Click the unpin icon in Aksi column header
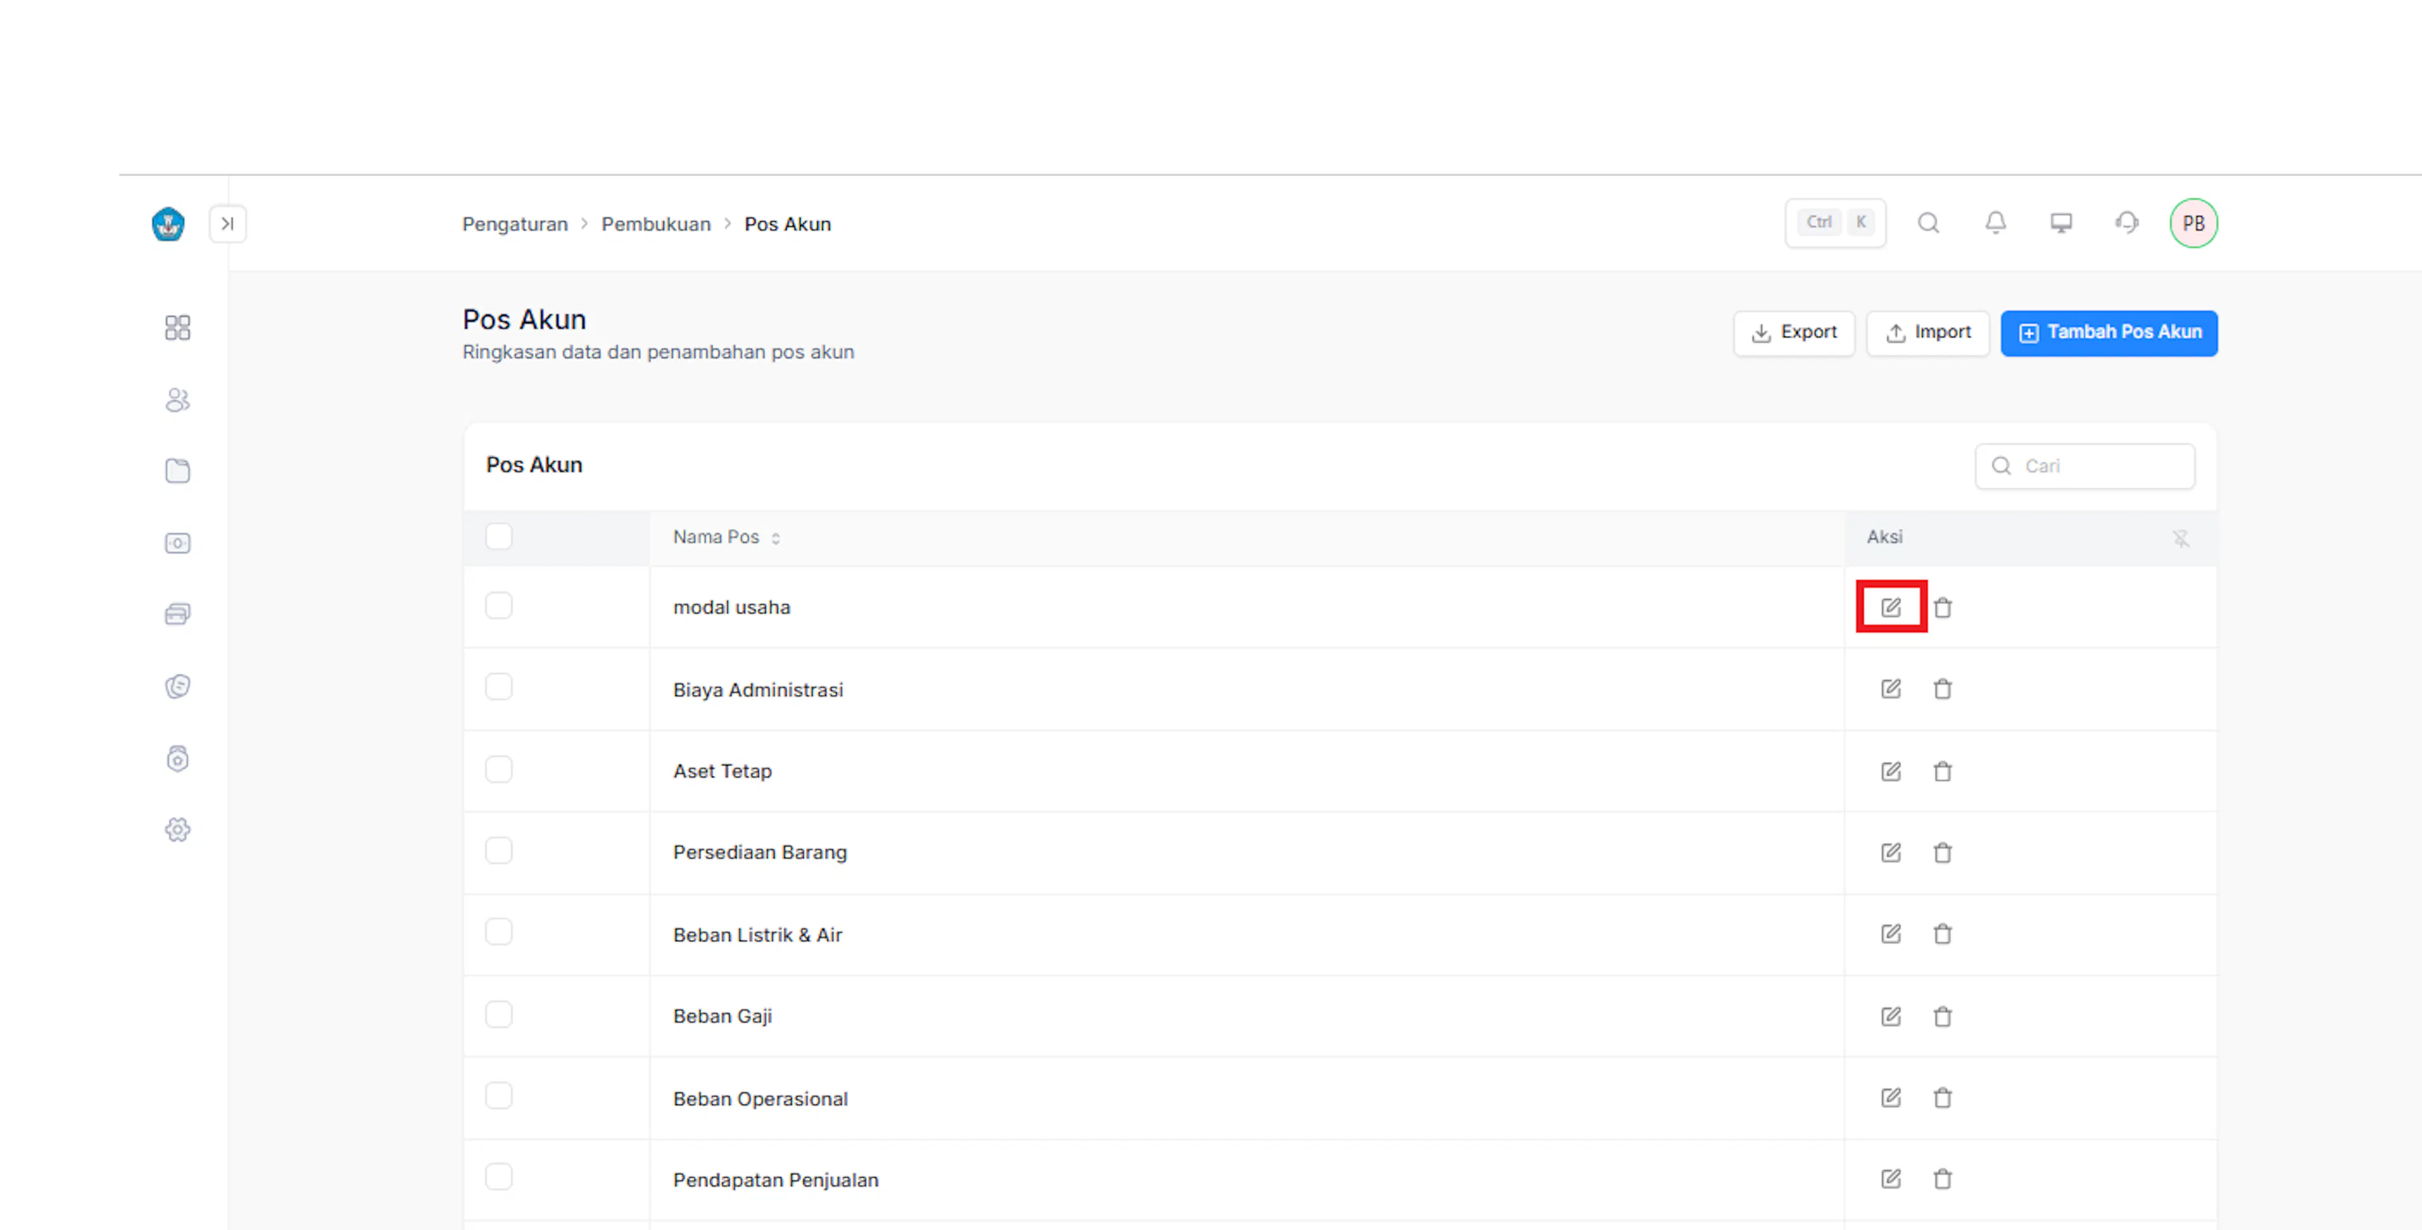Screen dimensions: 2422x1230 click(2181, 538)
